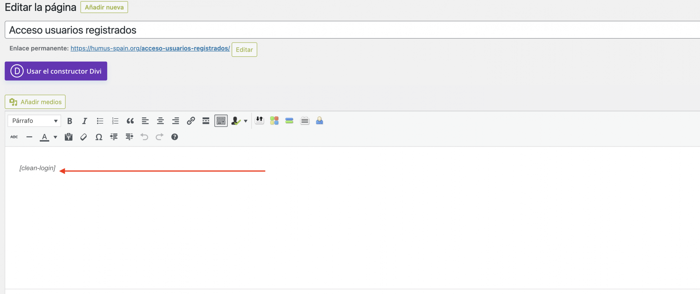Clear formatting with eraser icon

(84, 137)
